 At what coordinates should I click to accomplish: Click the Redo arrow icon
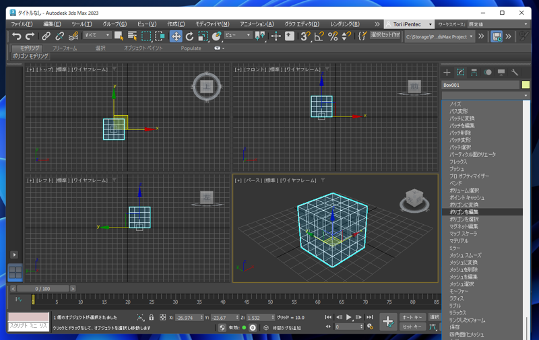[30, 36]
